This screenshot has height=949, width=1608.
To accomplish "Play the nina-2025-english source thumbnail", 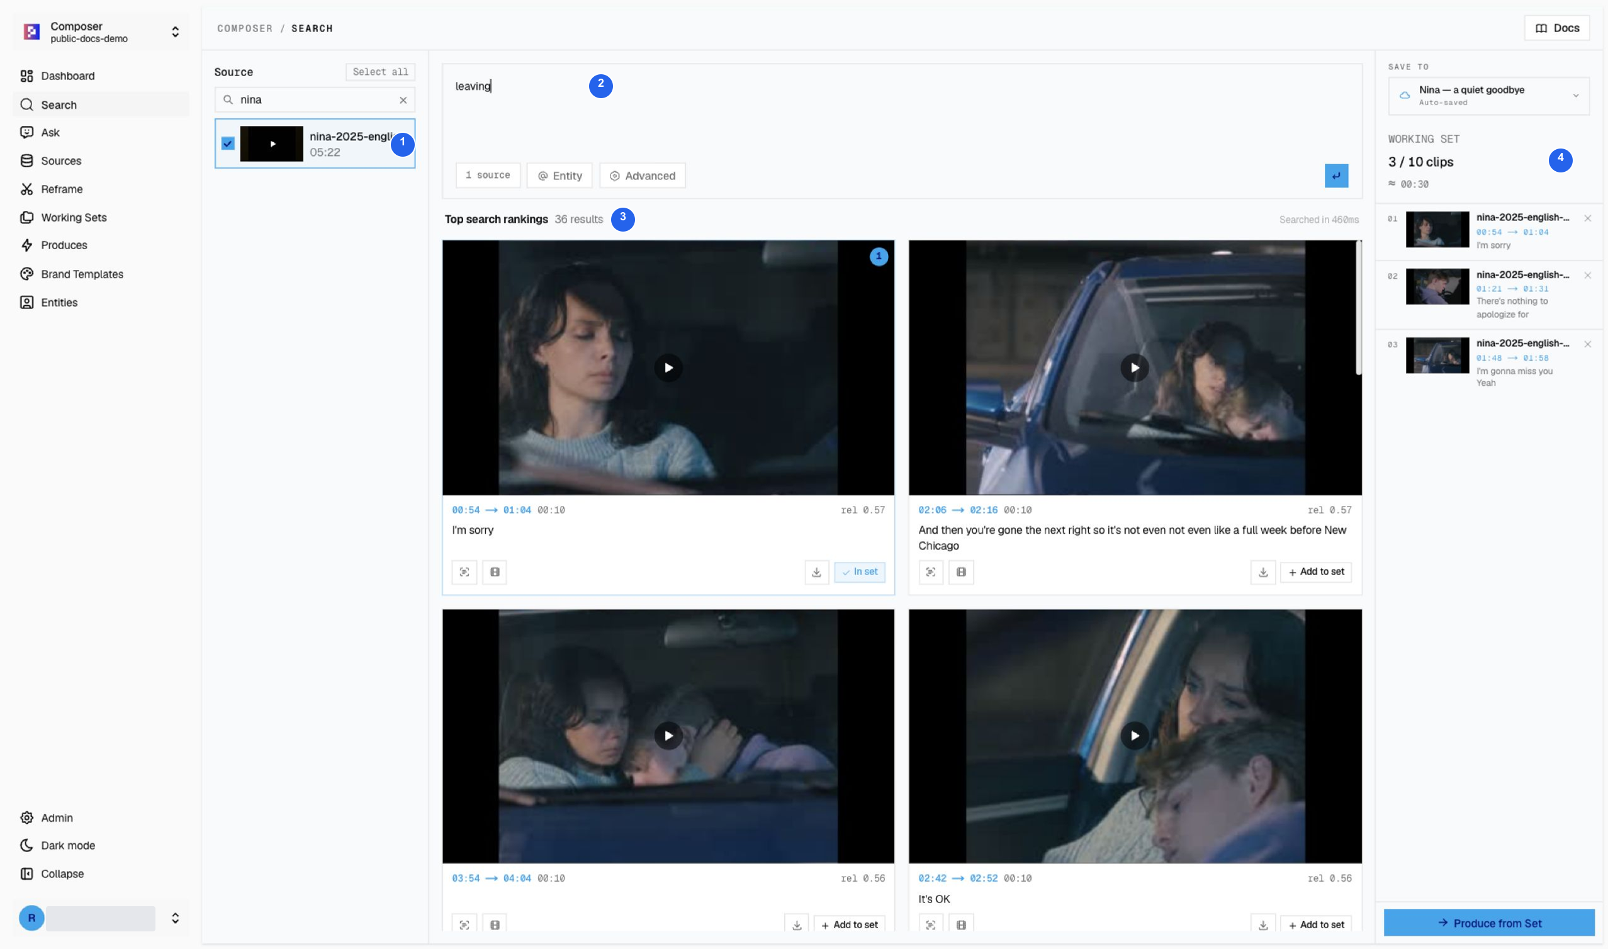I will [272, 144].
